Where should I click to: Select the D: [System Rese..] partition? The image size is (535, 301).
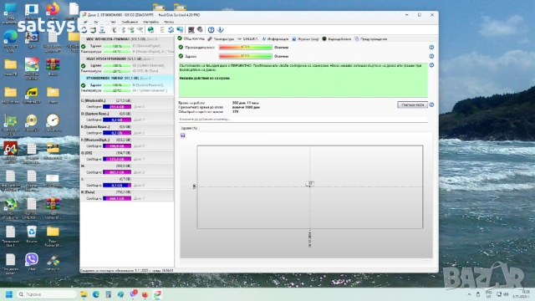127,117
